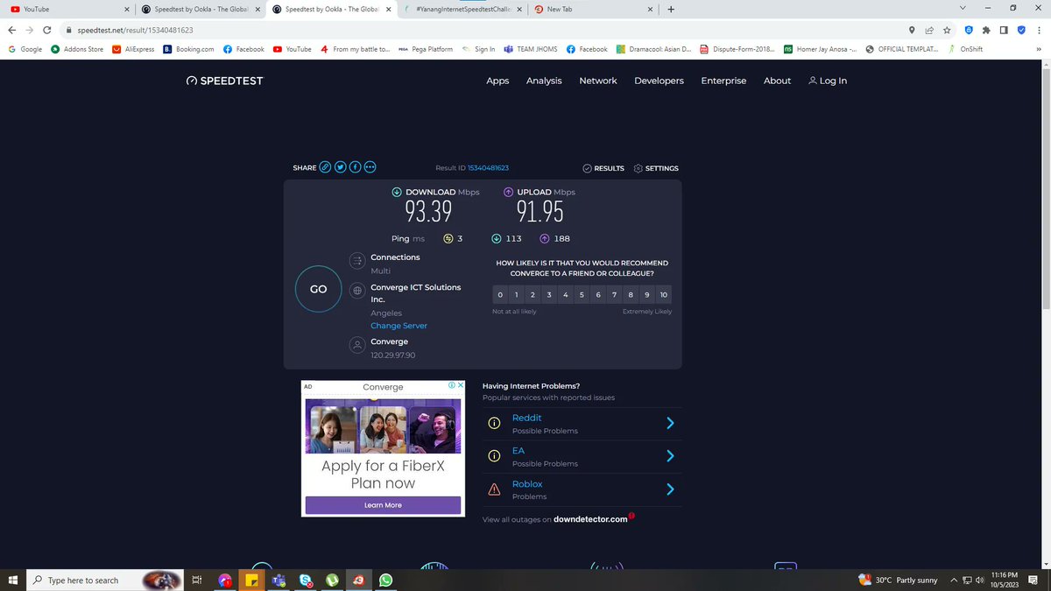Viewport: 1051px width, 591px height.
Task: Click Learn More in Converge ad
Action: coord(383,505)
